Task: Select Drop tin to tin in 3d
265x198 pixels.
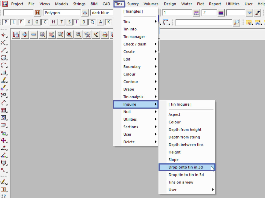Action: pyautogui.click(x=186, y=175)
